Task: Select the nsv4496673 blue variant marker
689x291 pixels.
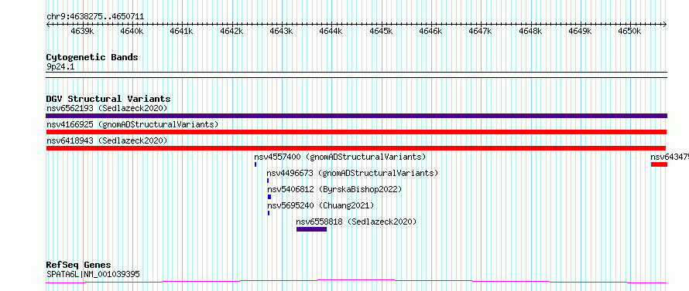Action: point(268,181)
